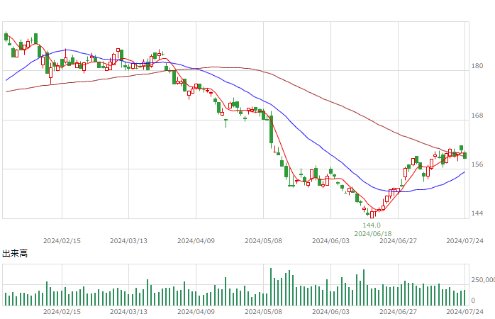Click the 250,000 volume axis label
This screenshot has width=495, height=319.
click(483, 280)
